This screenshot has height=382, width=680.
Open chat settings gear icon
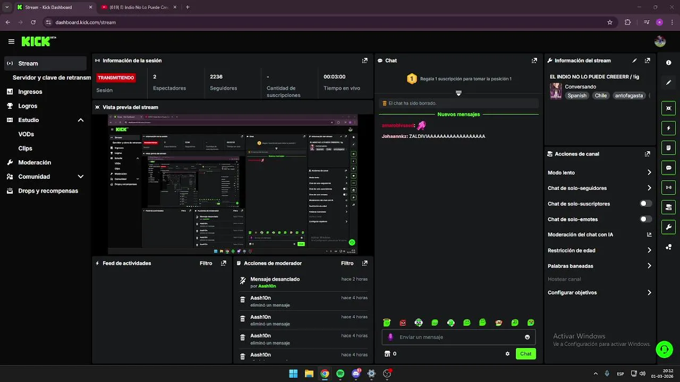[507, 354]
